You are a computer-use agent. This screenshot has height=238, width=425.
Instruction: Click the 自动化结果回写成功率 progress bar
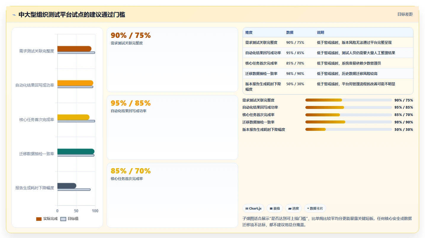point(349,107)
